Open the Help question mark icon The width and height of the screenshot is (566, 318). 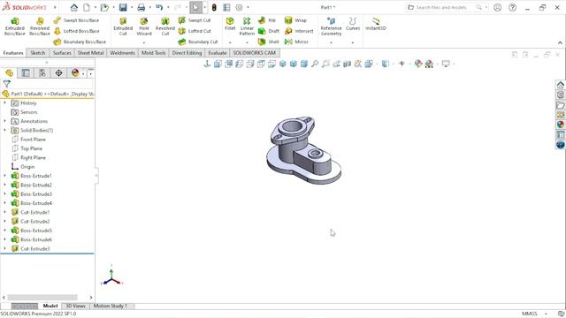(x=512, y=7)
